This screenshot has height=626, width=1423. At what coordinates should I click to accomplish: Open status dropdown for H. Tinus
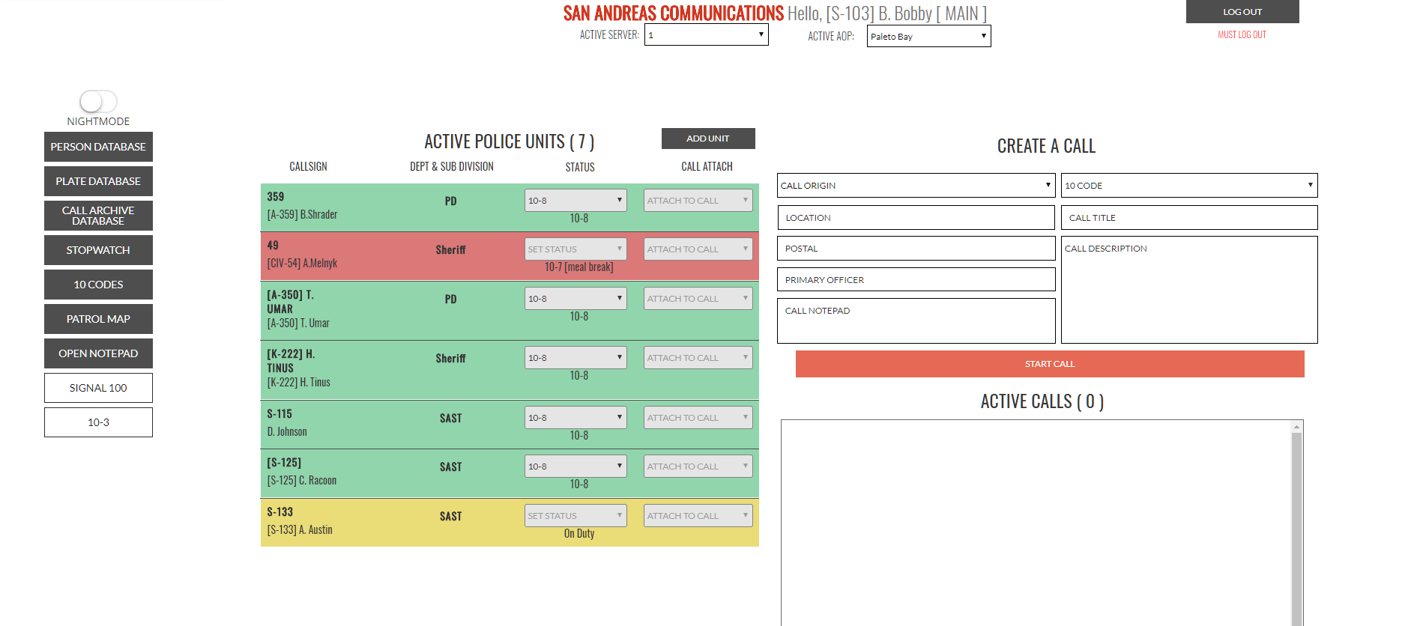point(575,358)
